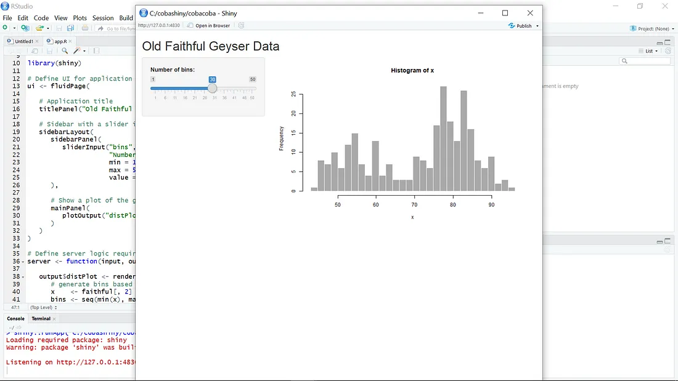
Task: Click the Save all documents icon
Action: pos(70,28)
